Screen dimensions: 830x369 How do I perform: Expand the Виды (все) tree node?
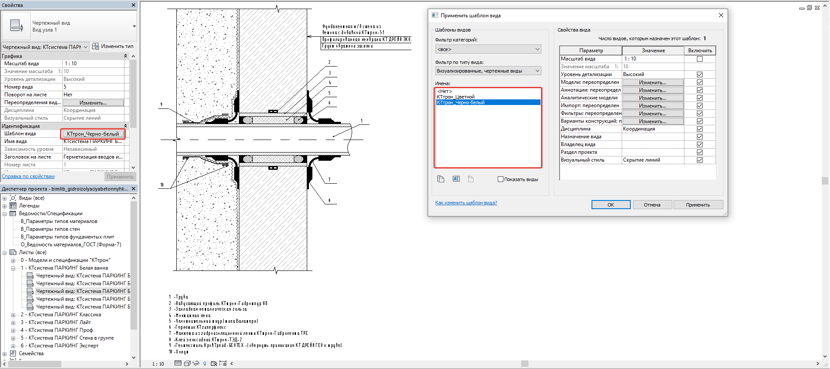point(5,198)
